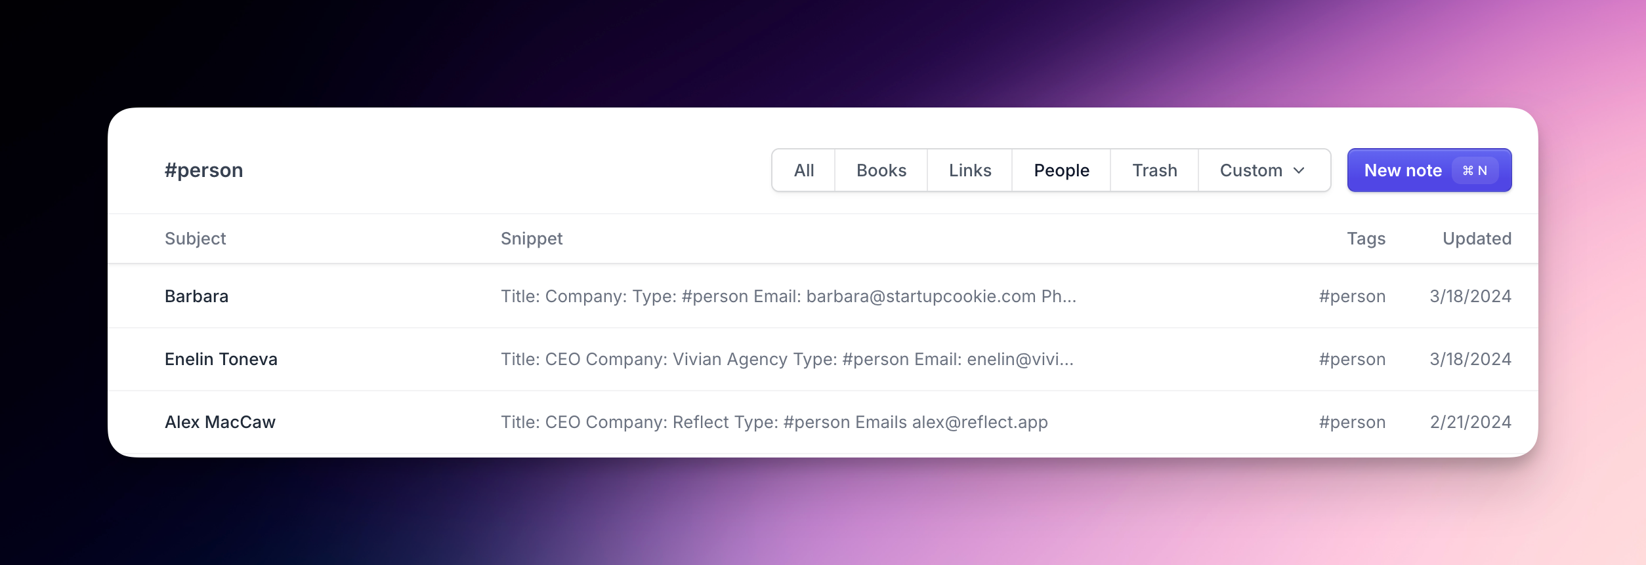
Task: Open Alex MacCaw's note
Action: coord(221,421)
